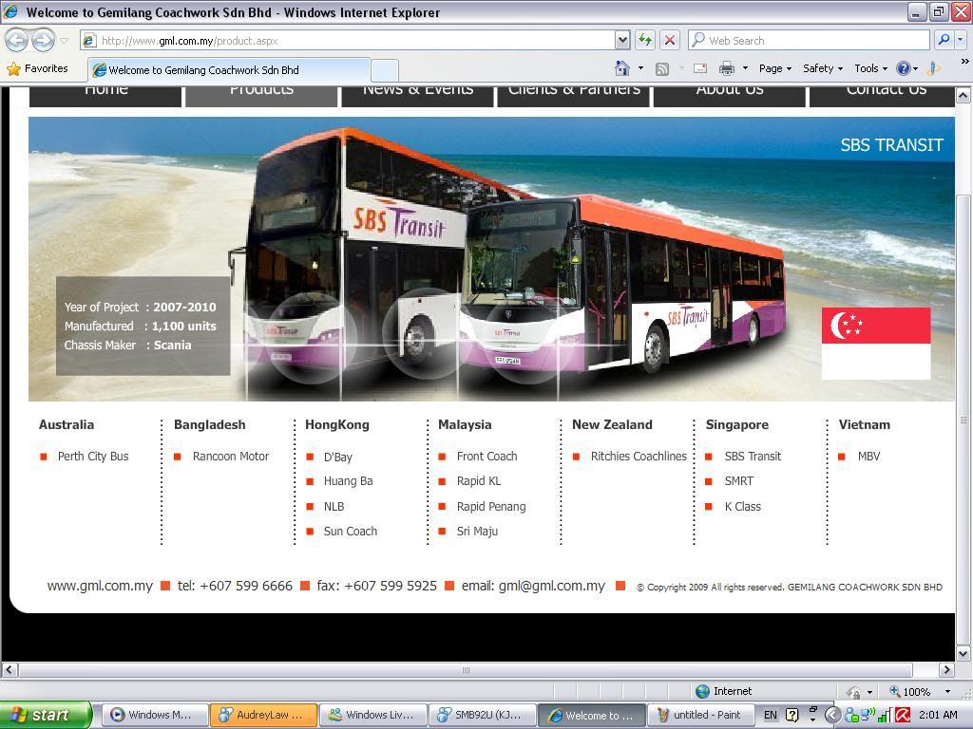Click the Web Search input box

pyautogui.click(x=810, y=41)
